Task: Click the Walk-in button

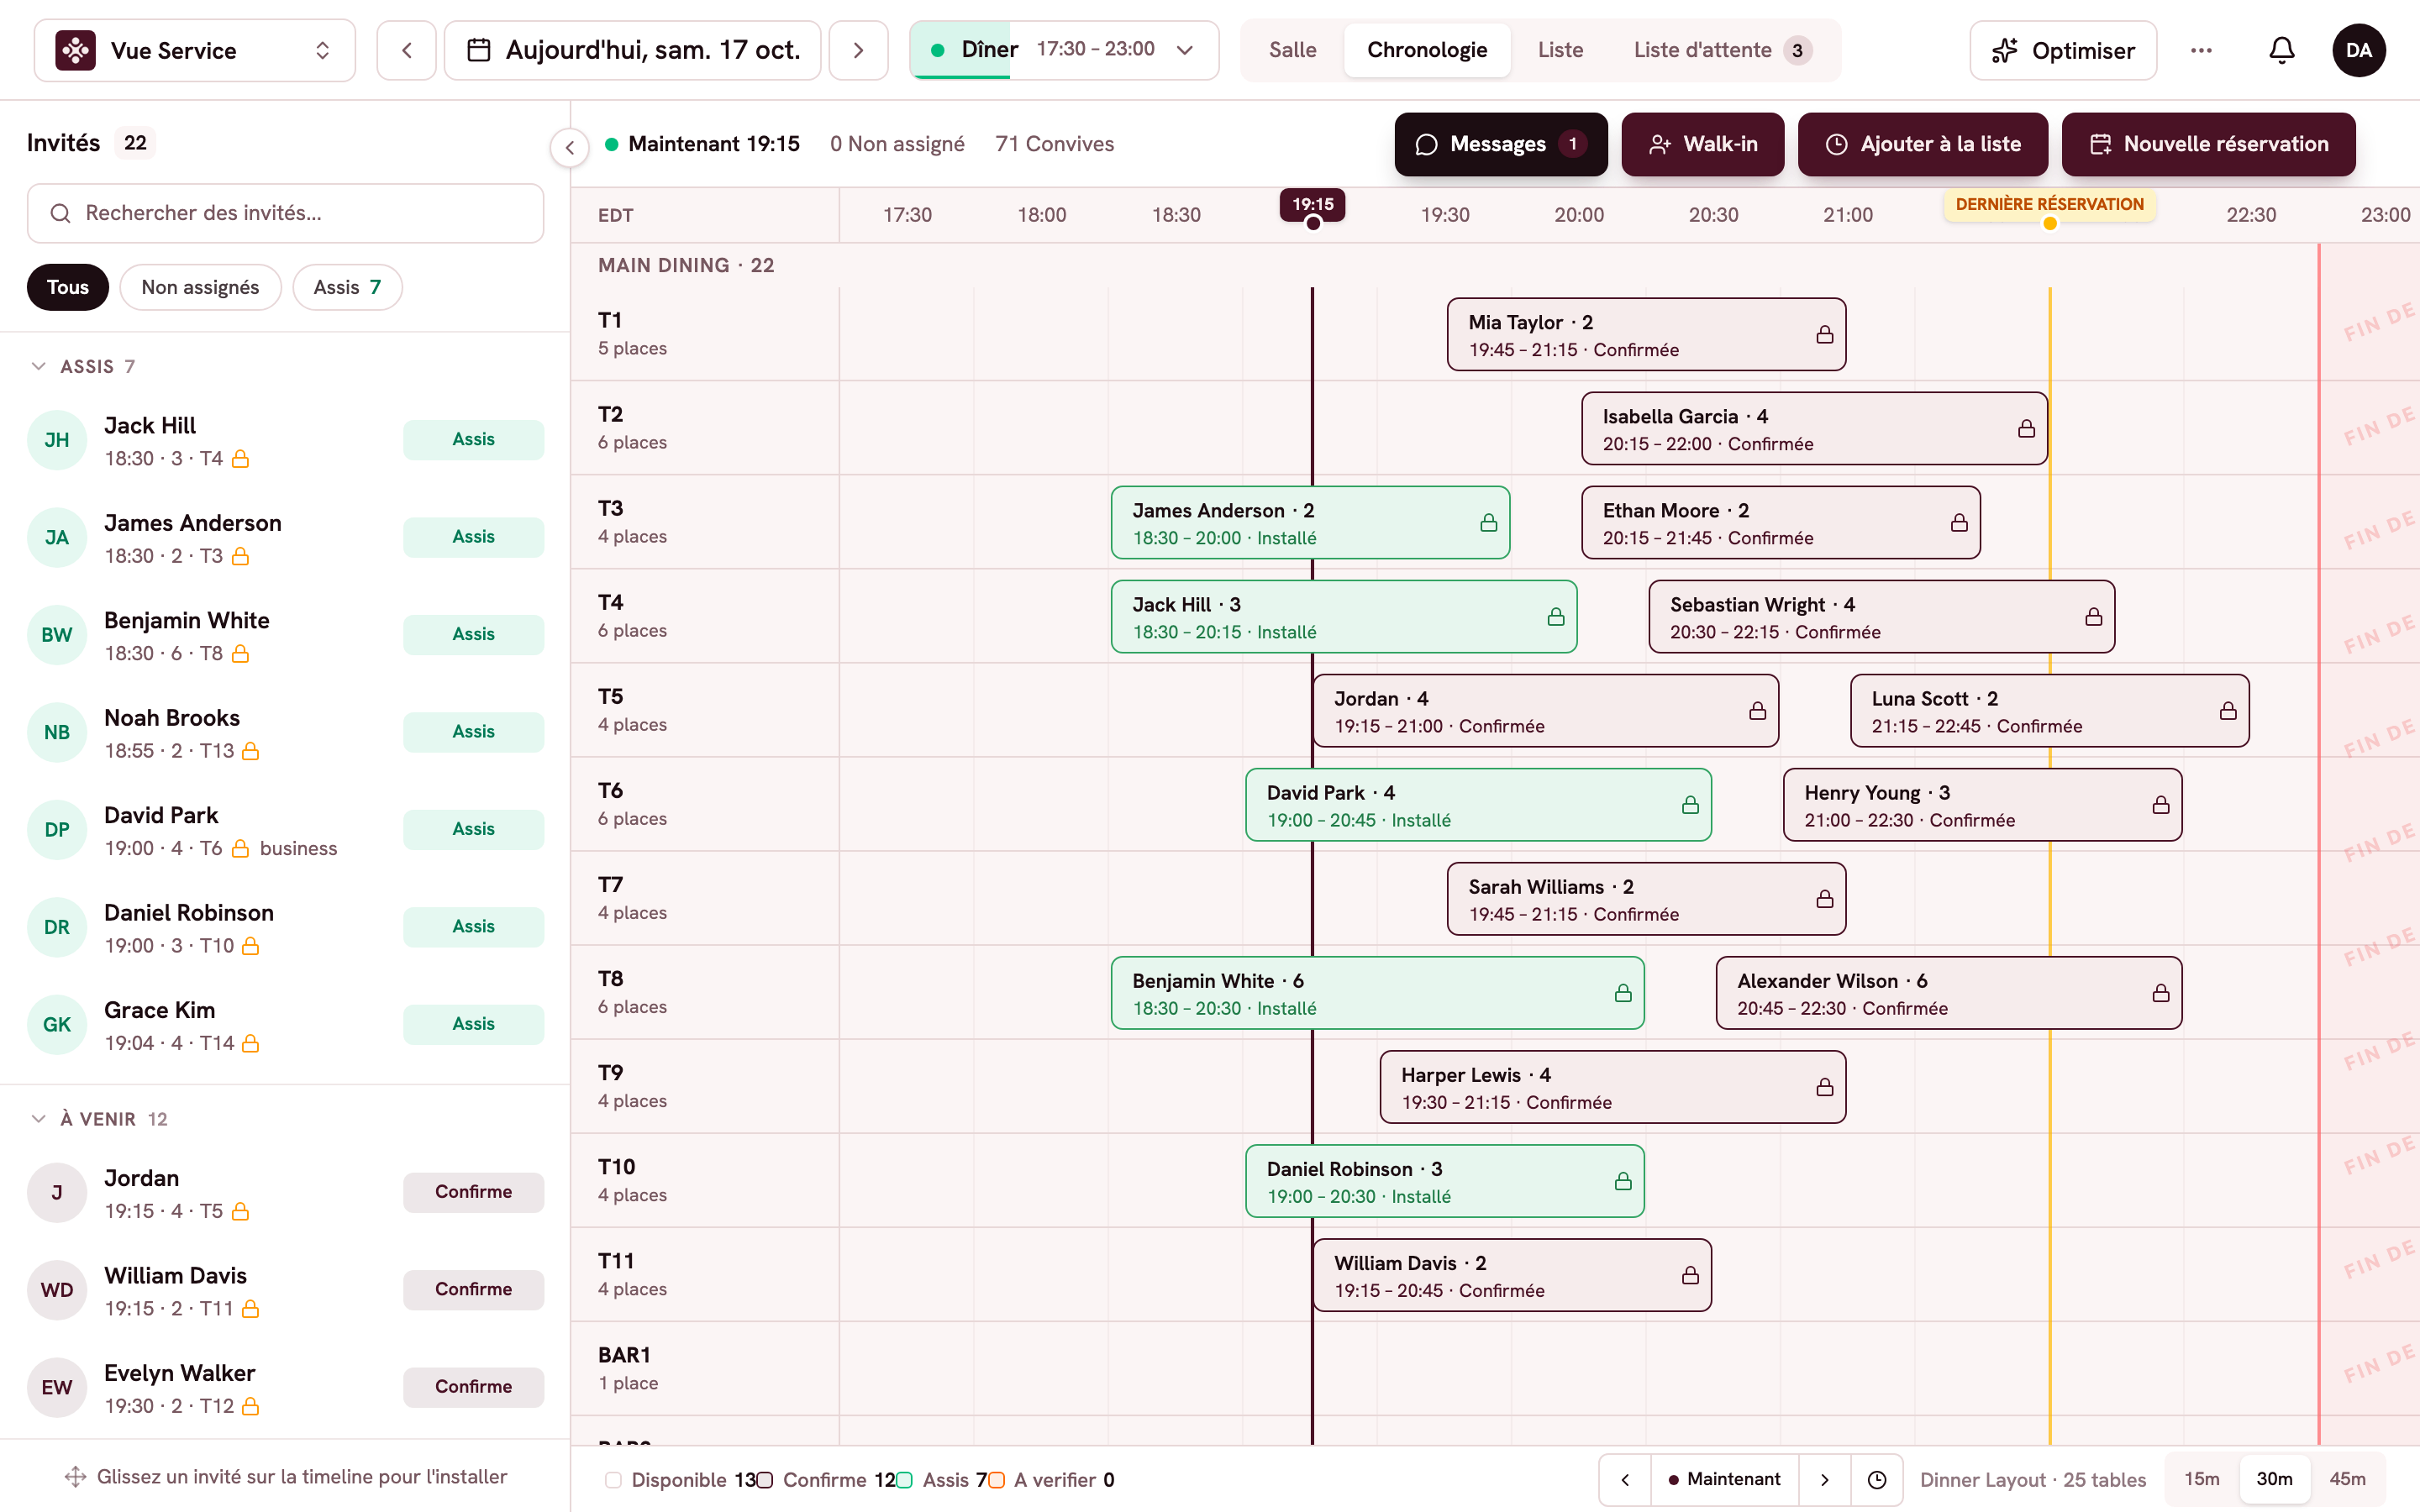Action: click(x=1702, y=144)
